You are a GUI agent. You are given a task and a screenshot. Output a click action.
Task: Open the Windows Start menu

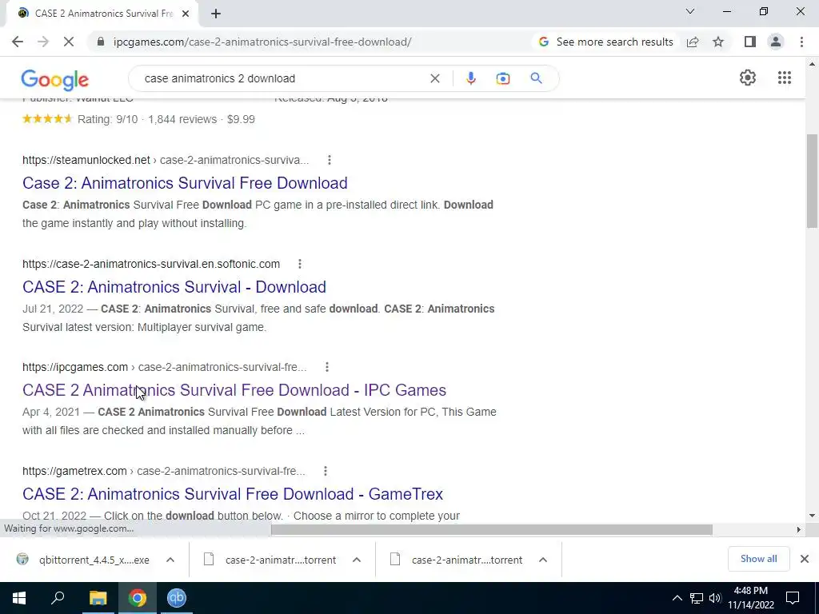[x=19, y=598]
